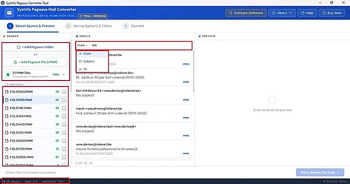Click the arrow on Next: Saving Options button
350x184 pixels.
[338, 172]
